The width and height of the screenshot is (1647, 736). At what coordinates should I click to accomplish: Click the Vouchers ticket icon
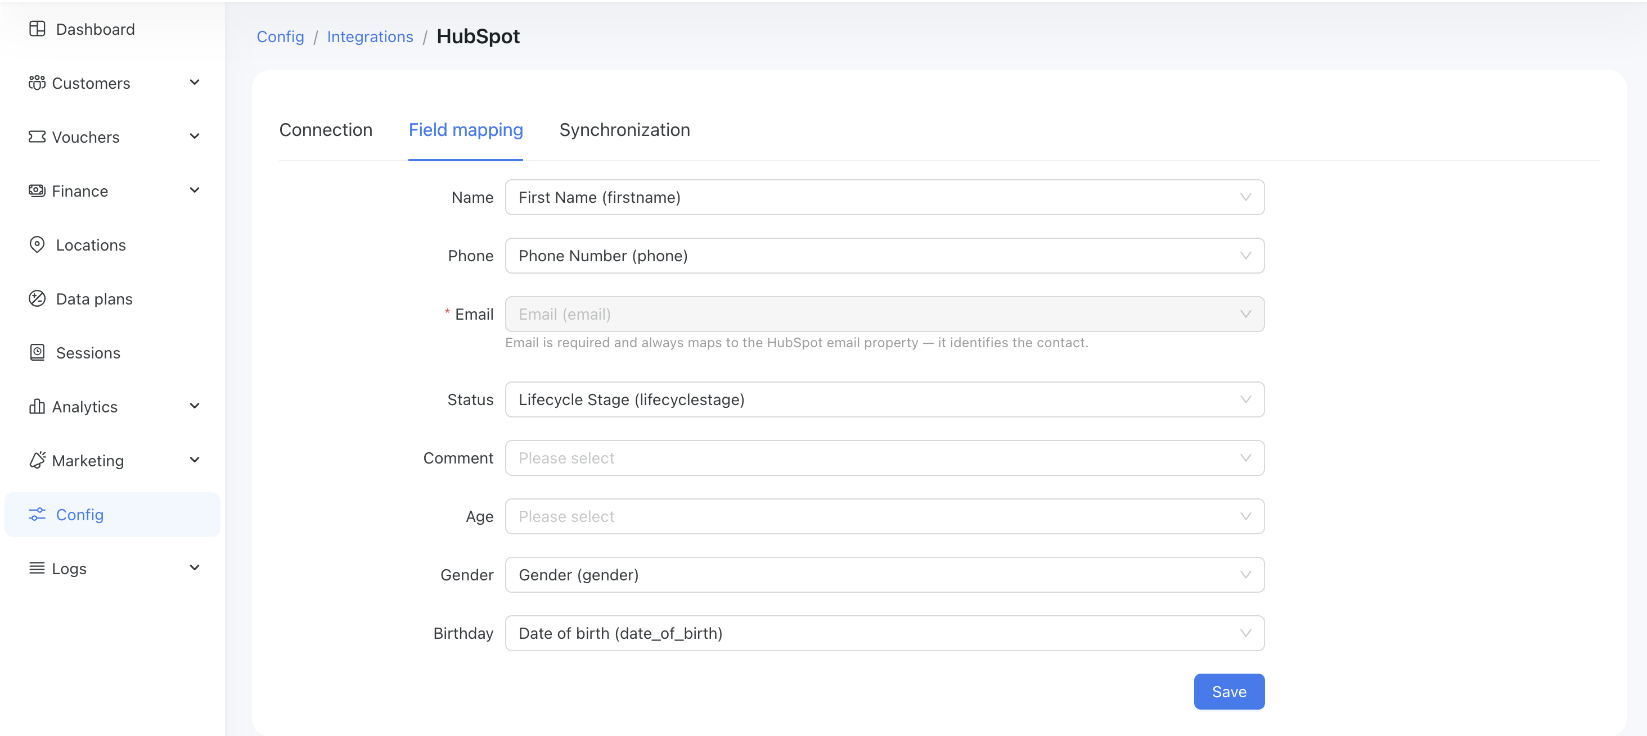pos(37,137)
